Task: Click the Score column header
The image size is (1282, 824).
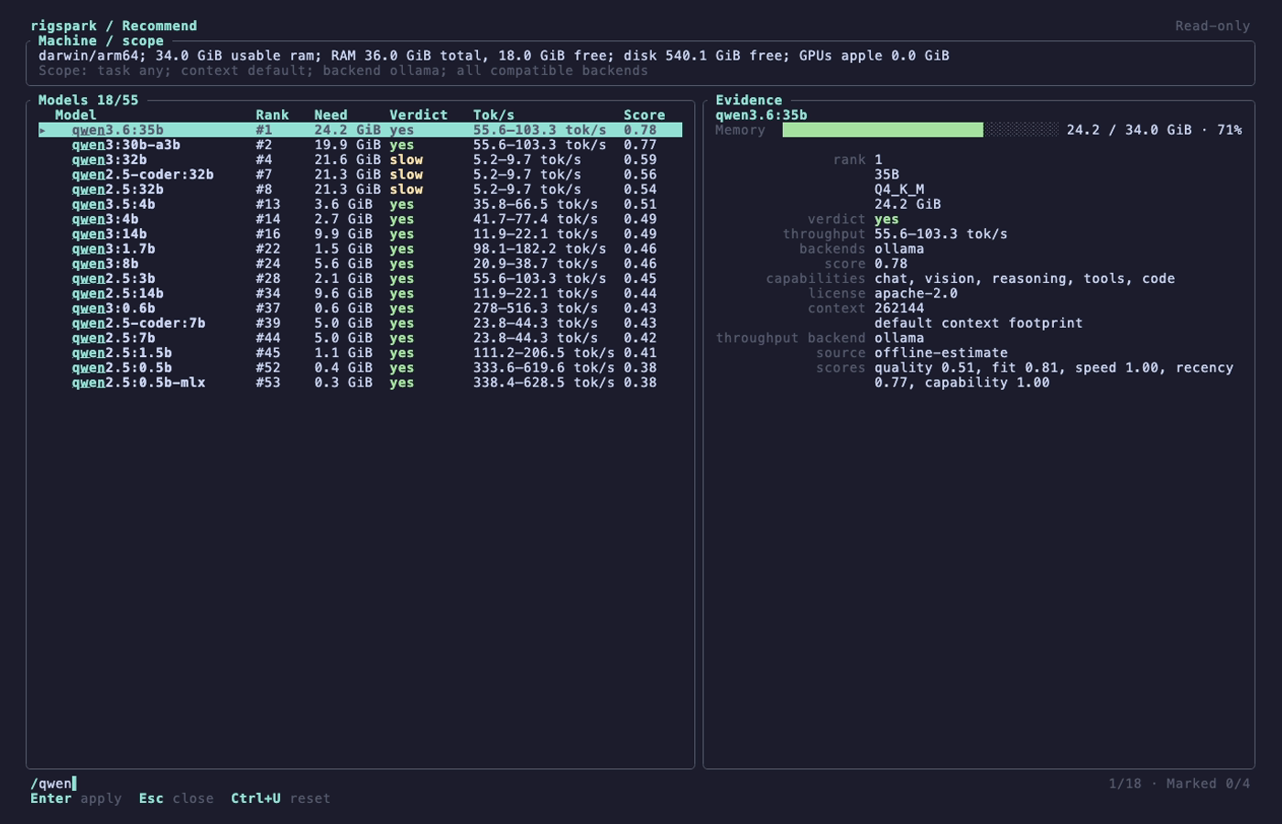Action: click(644, 114)
